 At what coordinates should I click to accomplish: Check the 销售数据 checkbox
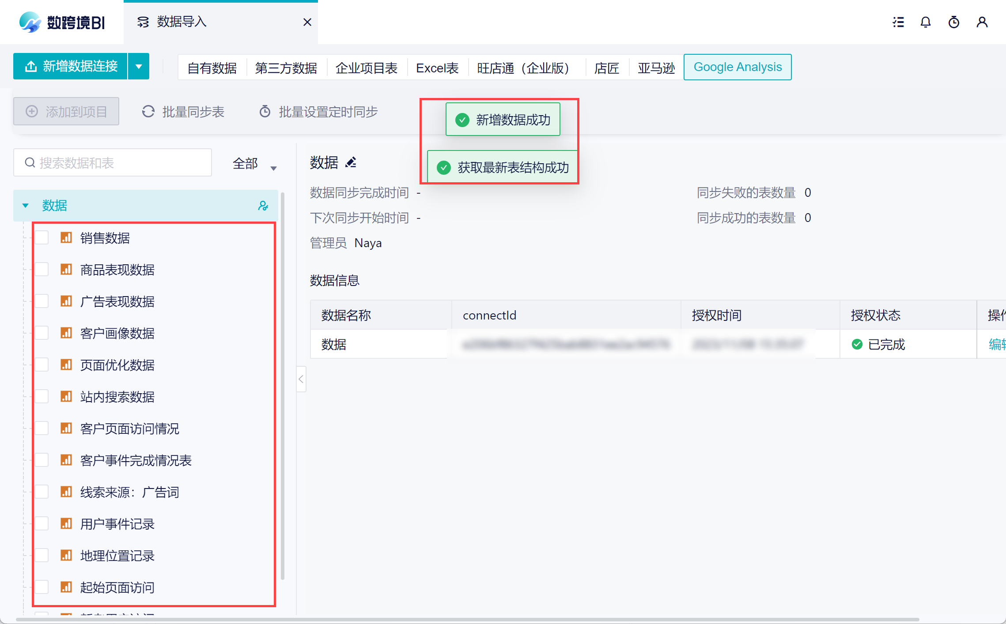(42, 238)
